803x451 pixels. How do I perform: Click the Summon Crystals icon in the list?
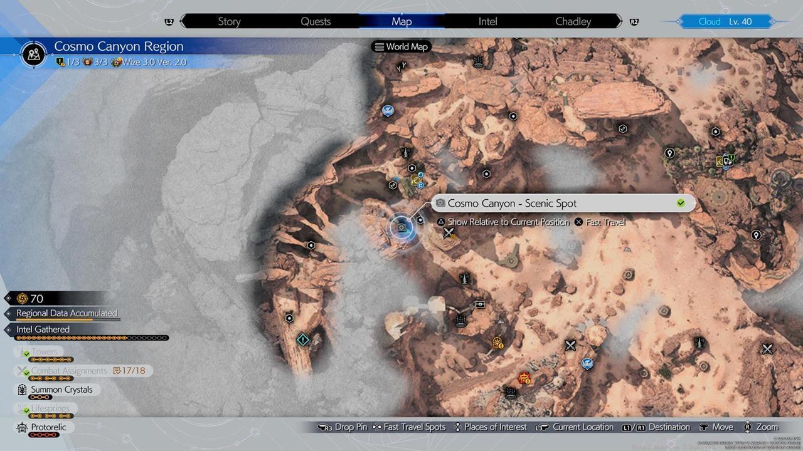pyautogui.click(x=22, y=390)
